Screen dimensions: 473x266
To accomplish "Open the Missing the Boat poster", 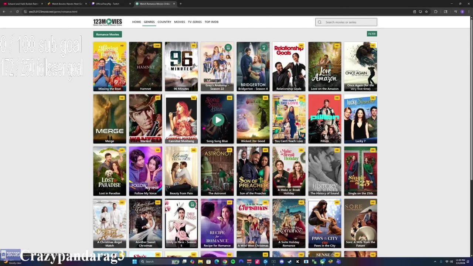I will tap(110, 66).
